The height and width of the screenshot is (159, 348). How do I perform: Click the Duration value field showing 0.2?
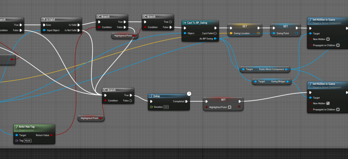point(166,107)
